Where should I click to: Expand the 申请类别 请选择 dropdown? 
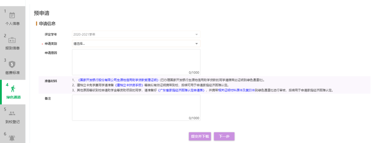pos(136,44)
